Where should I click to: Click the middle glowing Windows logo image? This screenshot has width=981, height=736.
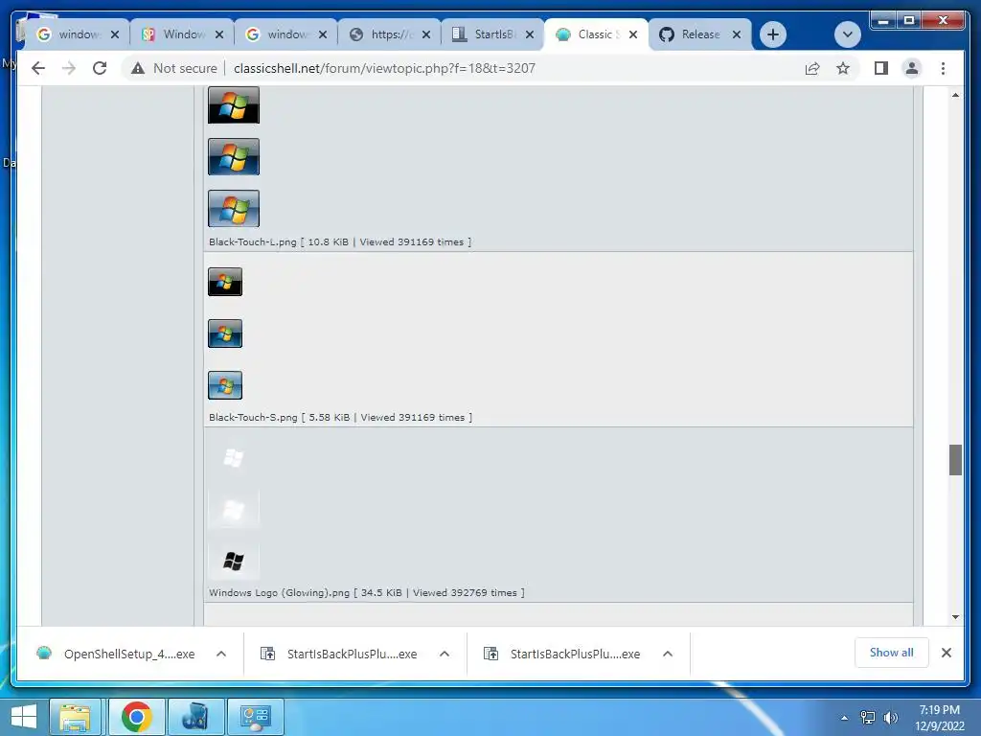(x=234, y=510)
